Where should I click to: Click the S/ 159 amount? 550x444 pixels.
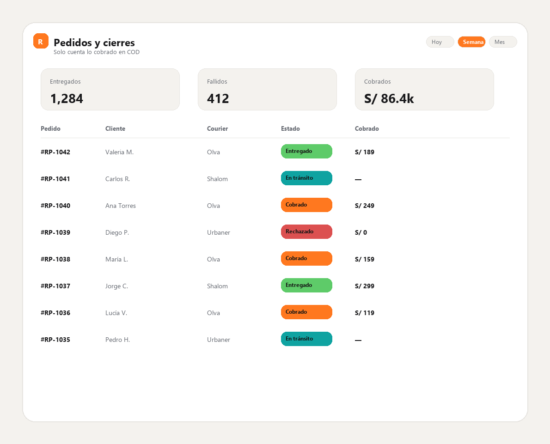(x=365, y=260)
